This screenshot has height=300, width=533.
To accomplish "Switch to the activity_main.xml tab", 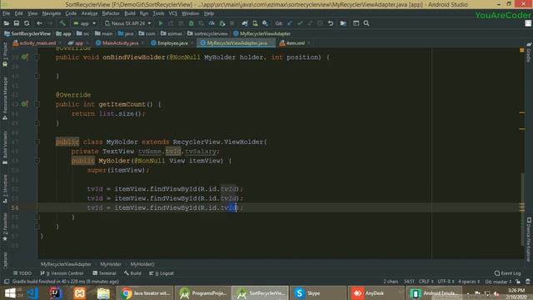I will pos(37,43).
